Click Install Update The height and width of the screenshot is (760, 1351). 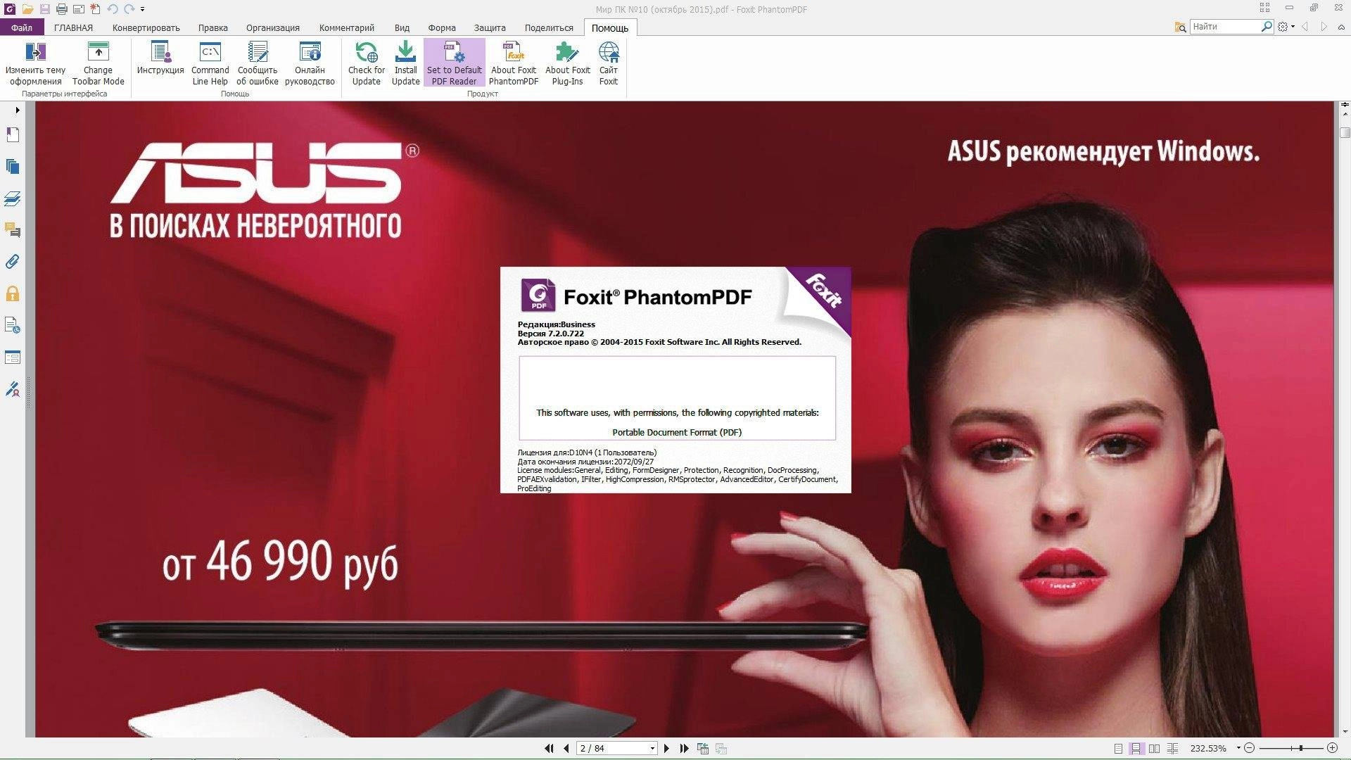point(405,63)
